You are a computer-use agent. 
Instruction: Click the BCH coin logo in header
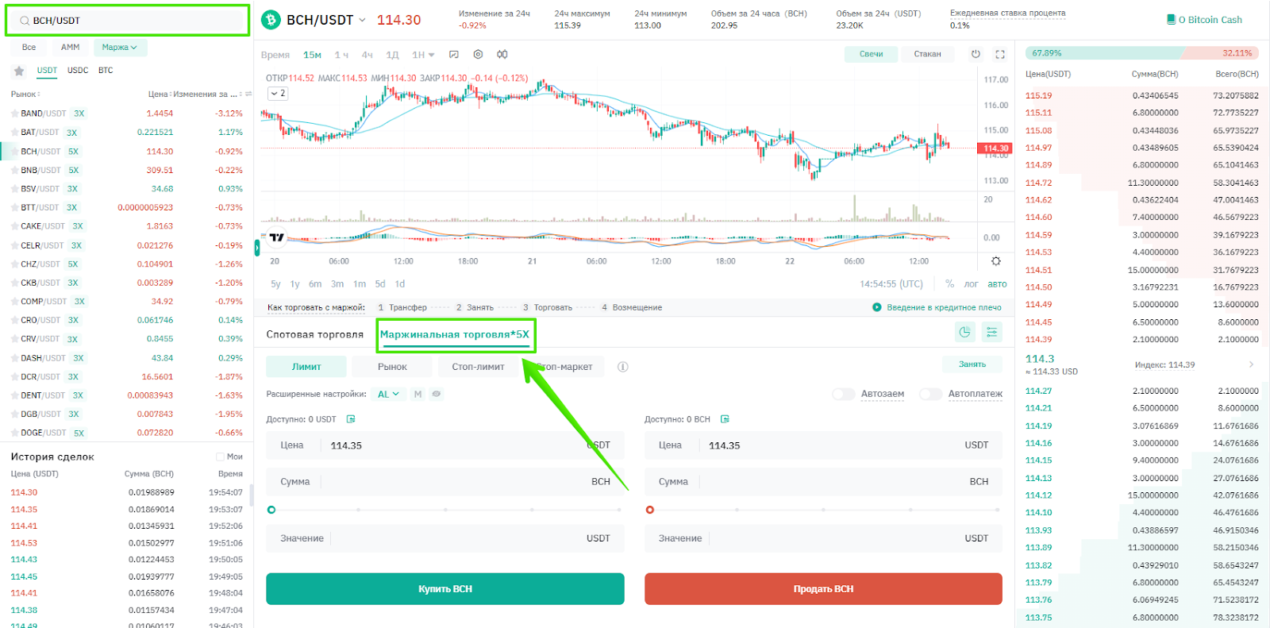click(x=271, y=20)
